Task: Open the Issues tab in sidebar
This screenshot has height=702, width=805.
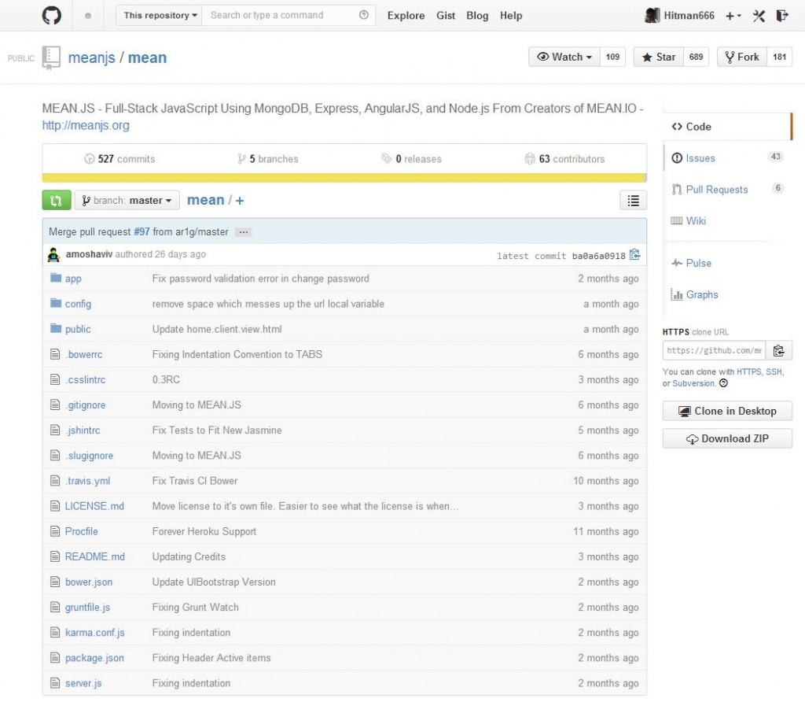Action: pyautogui.click(x=700, y=158)
